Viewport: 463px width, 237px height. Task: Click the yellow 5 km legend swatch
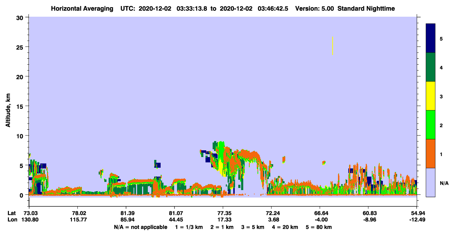coord(431,96)
